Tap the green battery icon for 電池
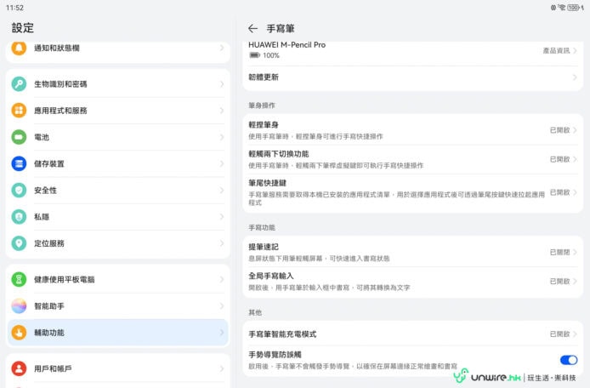 click(19, 137)
